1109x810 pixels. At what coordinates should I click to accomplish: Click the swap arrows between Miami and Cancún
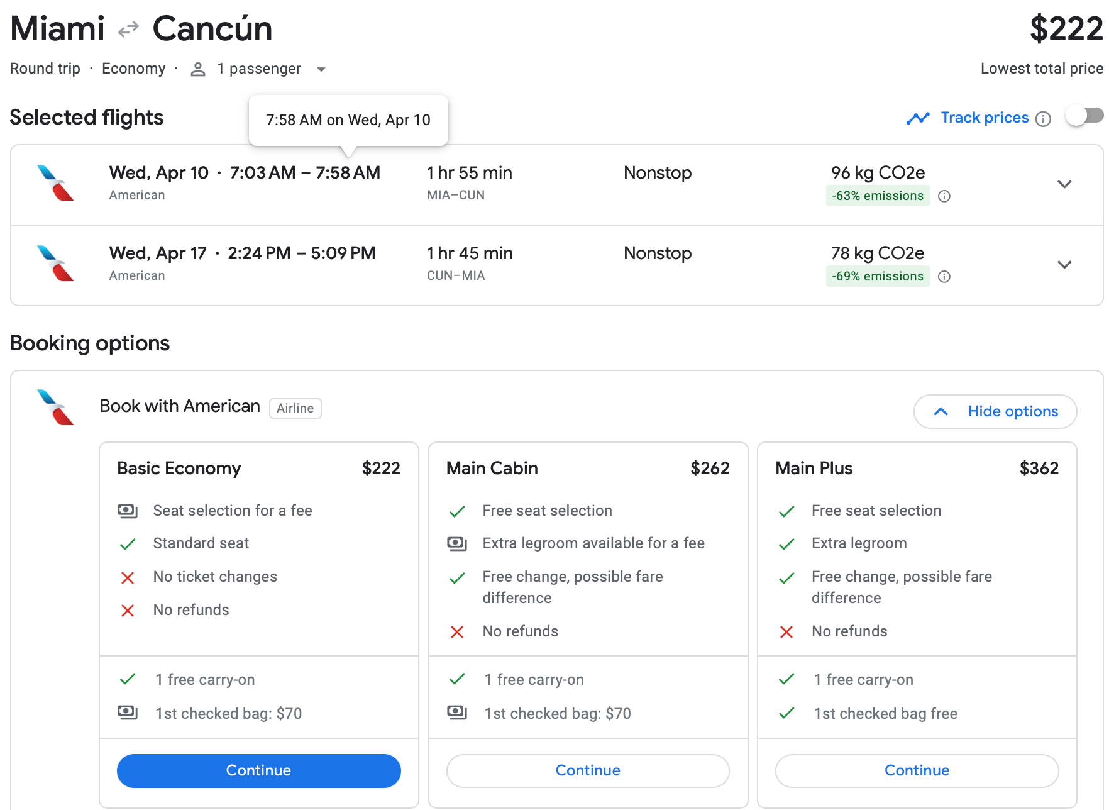click(x=128, y=30)
